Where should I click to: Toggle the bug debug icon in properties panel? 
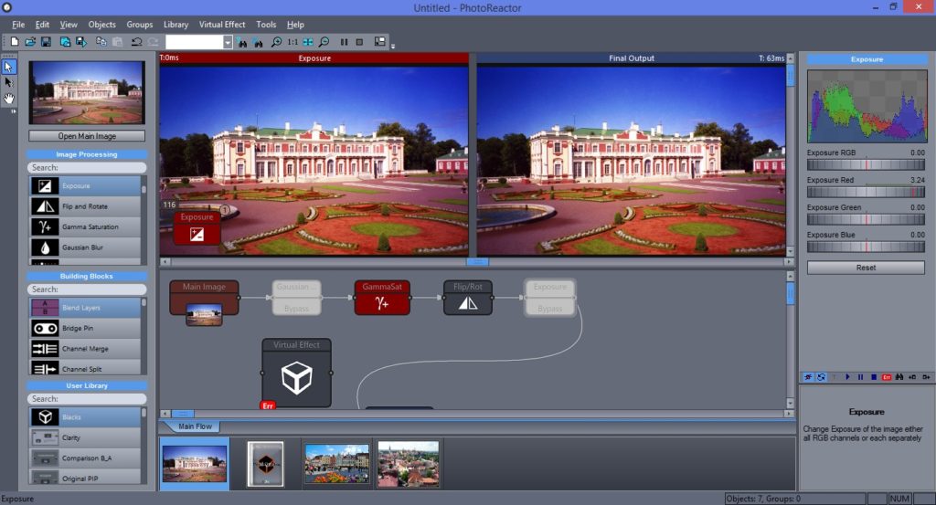[808, 377]
